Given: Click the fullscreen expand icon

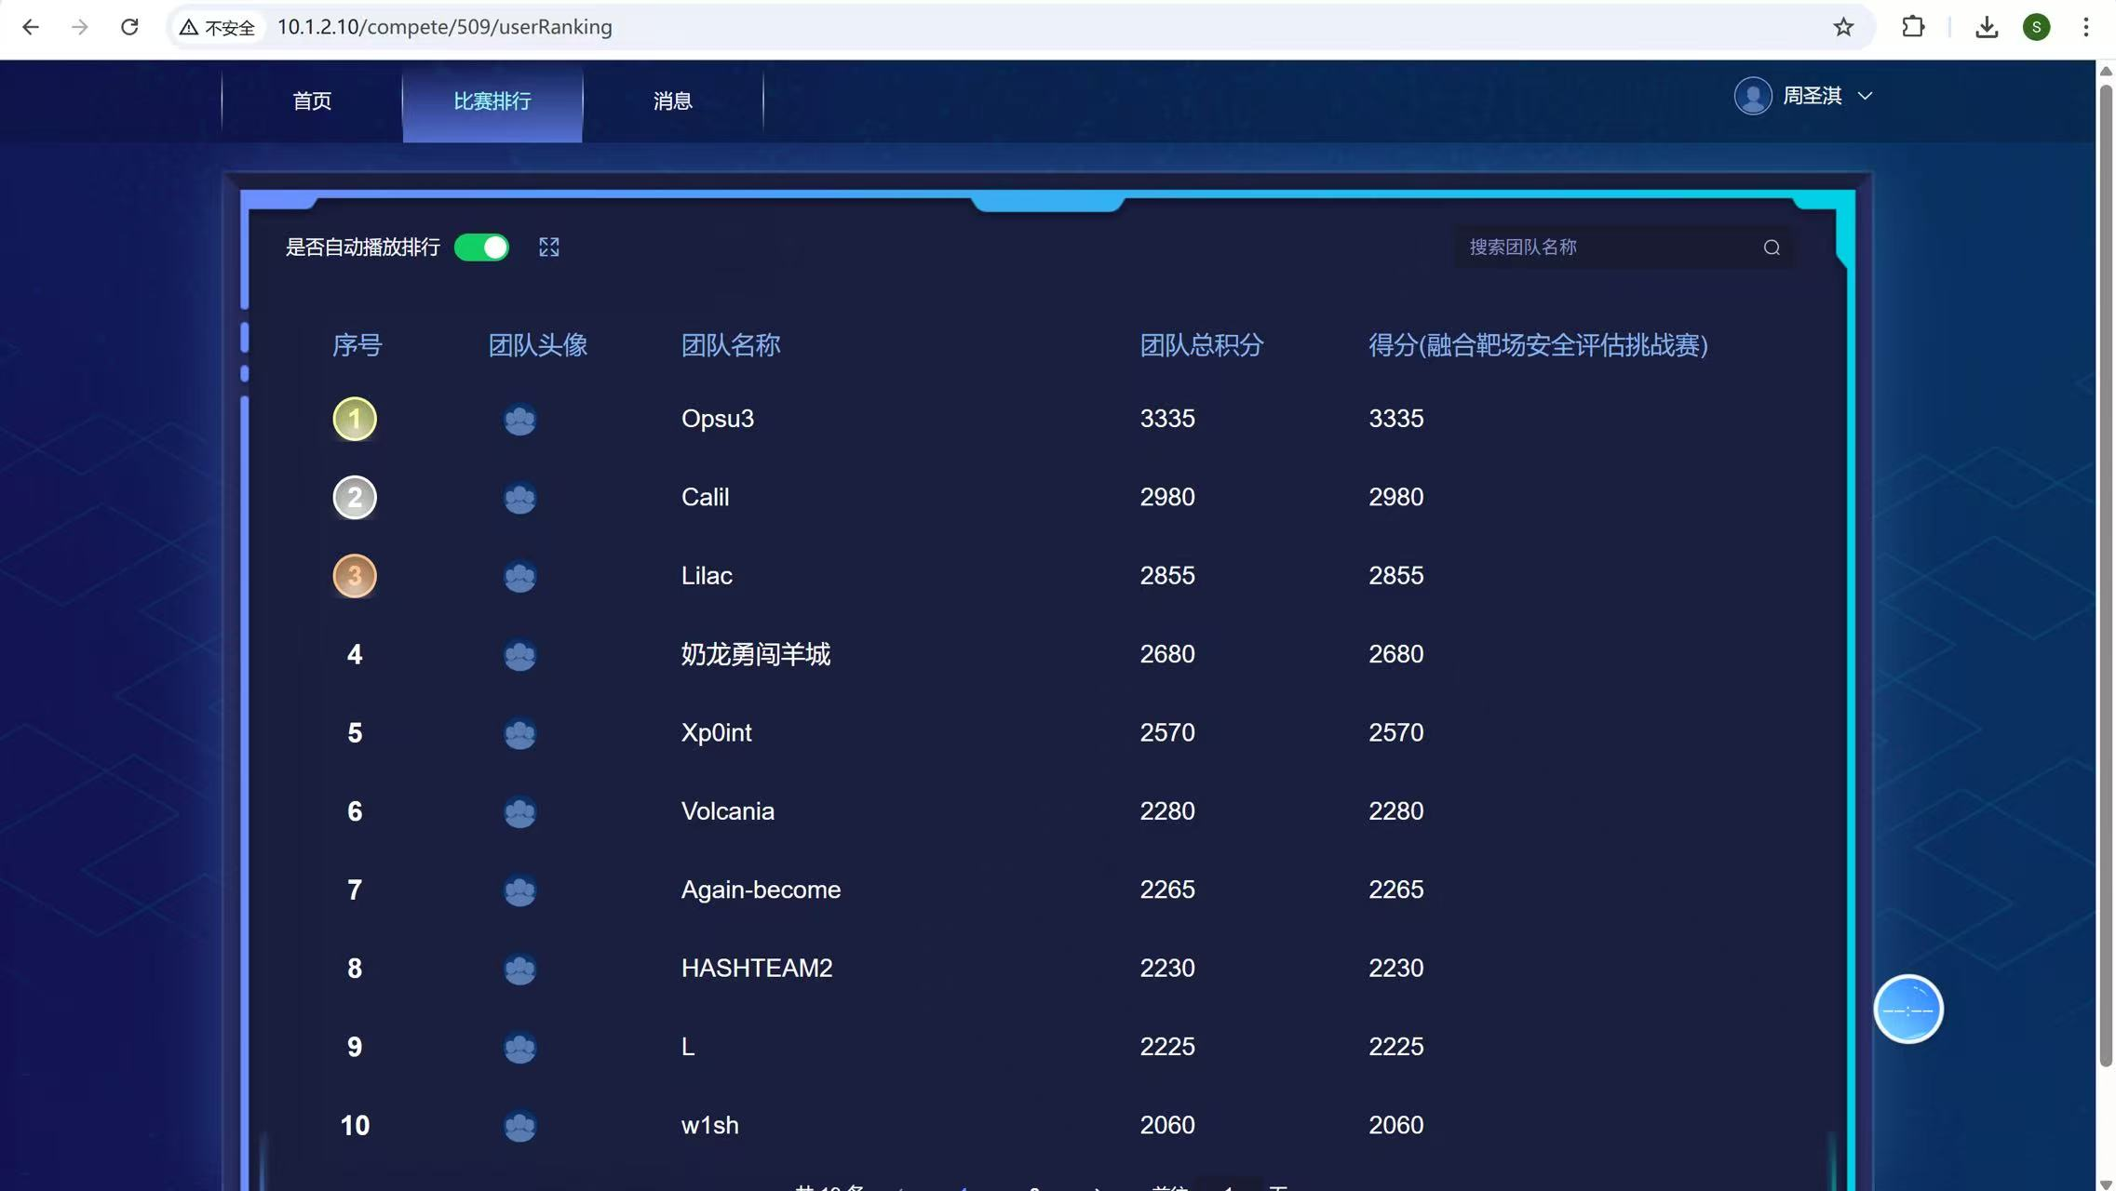Looking at the screenshot, I should (549, 248).
